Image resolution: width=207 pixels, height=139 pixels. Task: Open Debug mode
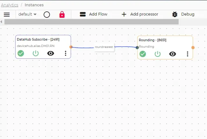(x=183, y=14)
